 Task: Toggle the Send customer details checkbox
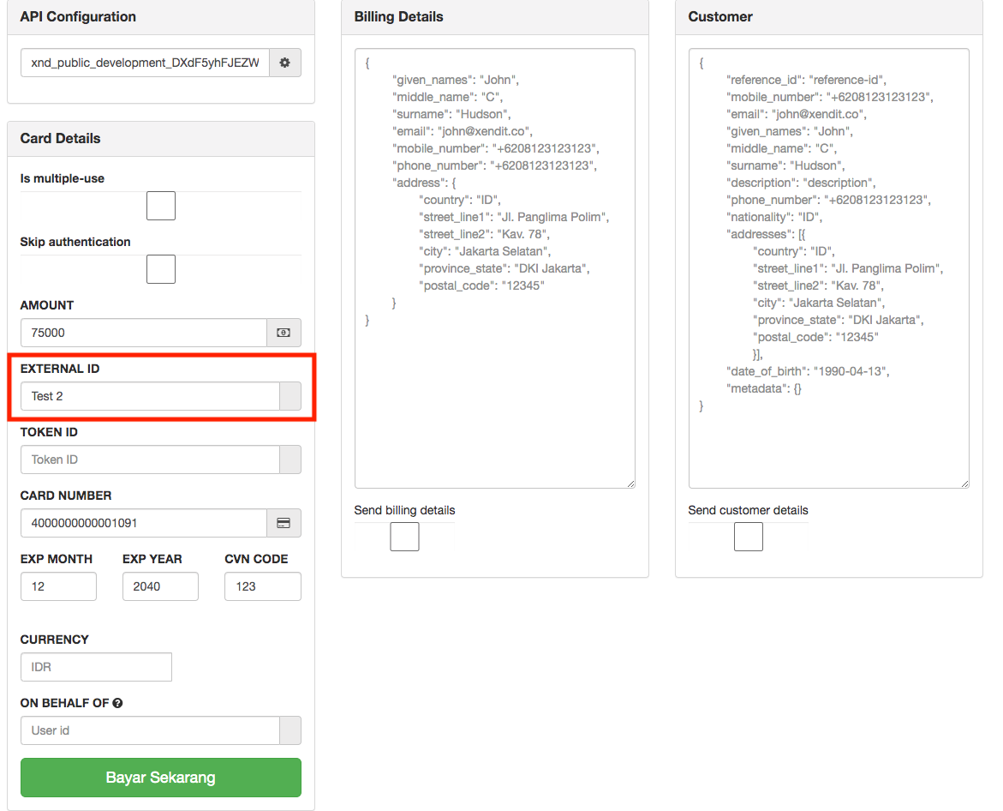pyautogui.click(x=749, y=537)
